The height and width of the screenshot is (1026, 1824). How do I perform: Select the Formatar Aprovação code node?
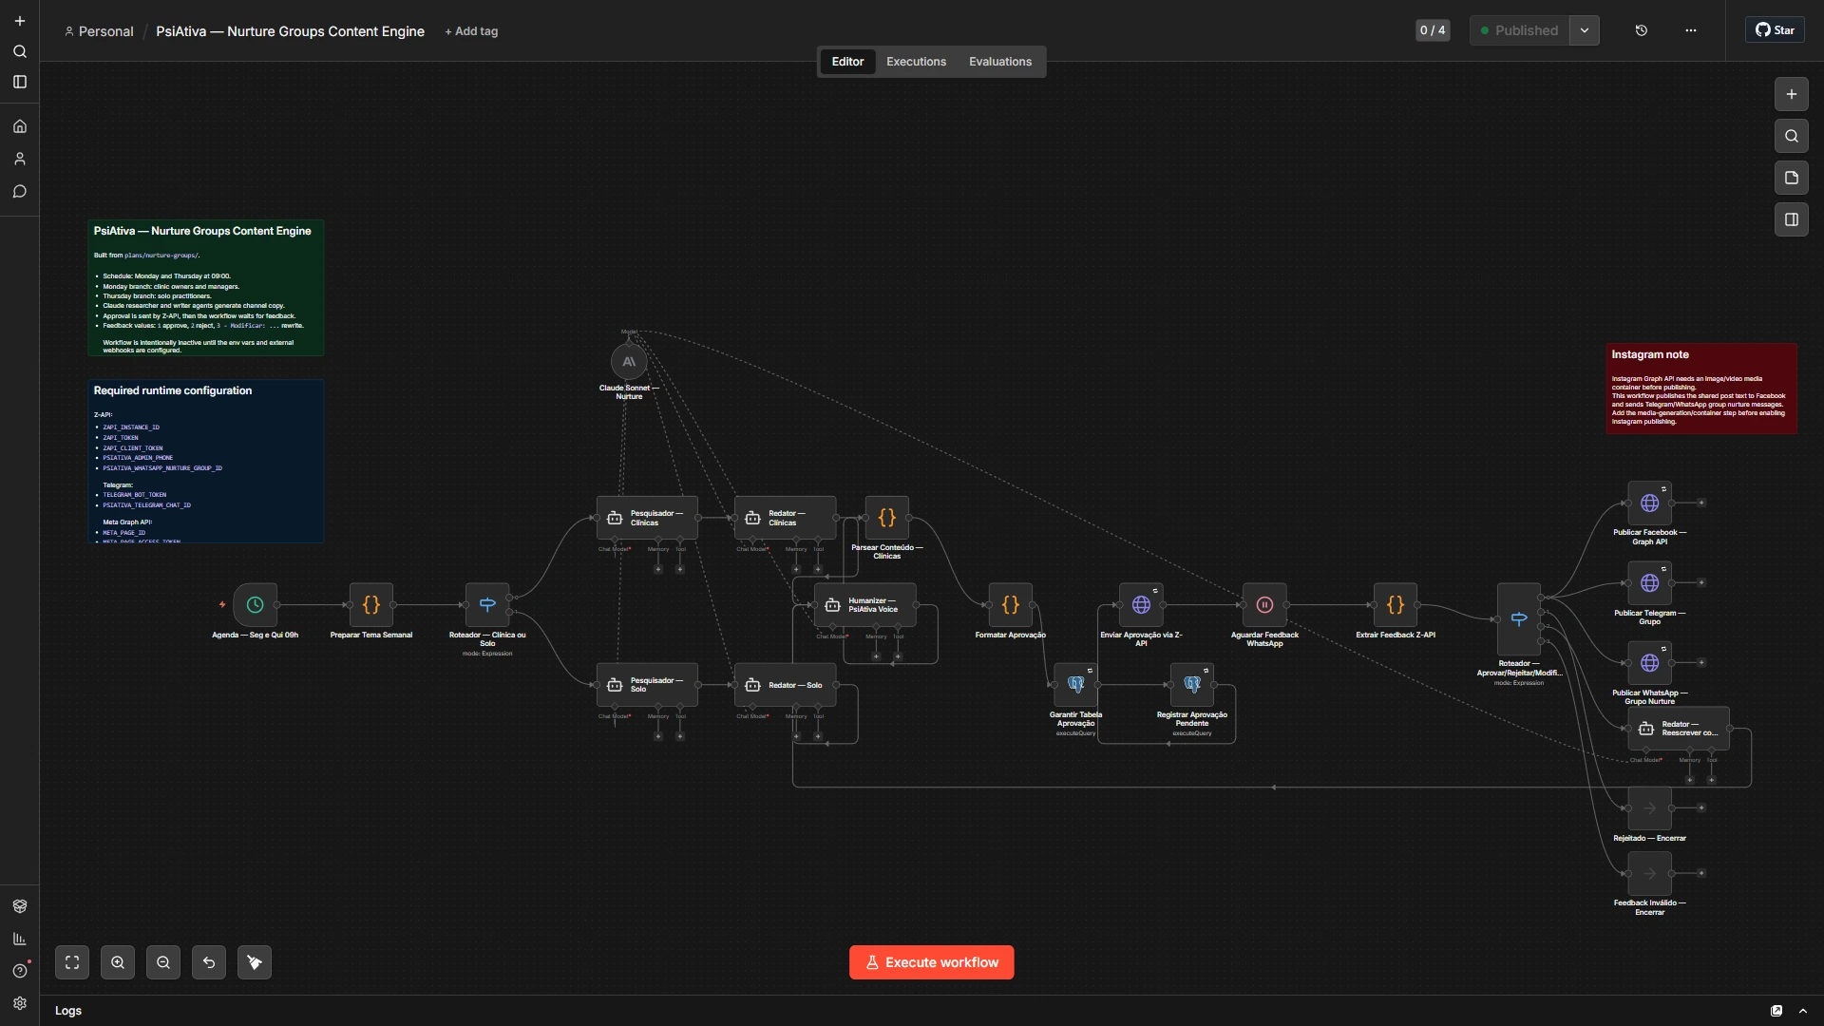1011,605
